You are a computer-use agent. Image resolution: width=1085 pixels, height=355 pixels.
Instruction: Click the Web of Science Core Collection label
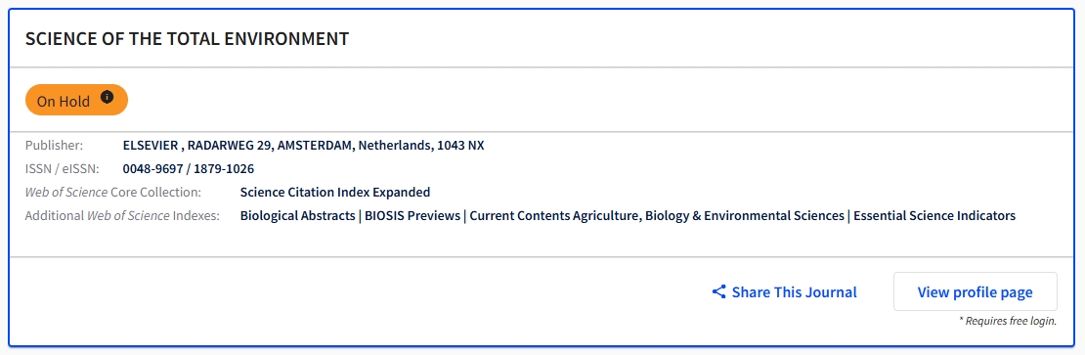click(112, 193)
